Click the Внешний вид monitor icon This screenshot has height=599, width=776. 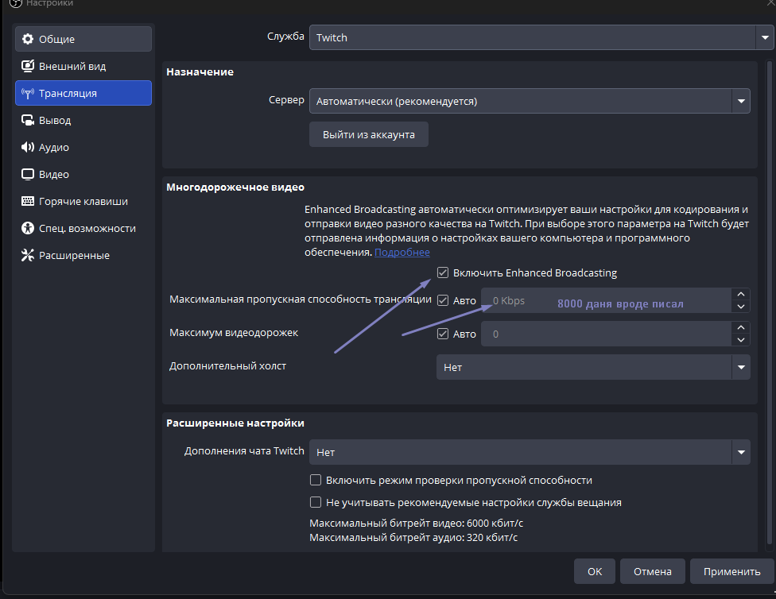pos(28,67)
